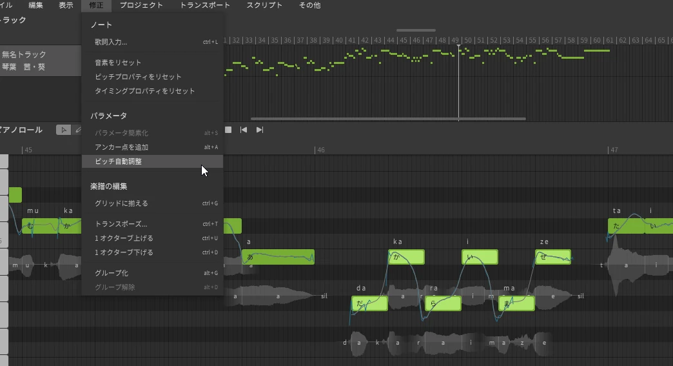This screenshot has height=366, width=673.
Task: Choose グリッドに揃える menu entry
Action: pyautogui.click(x=152, y=203)
